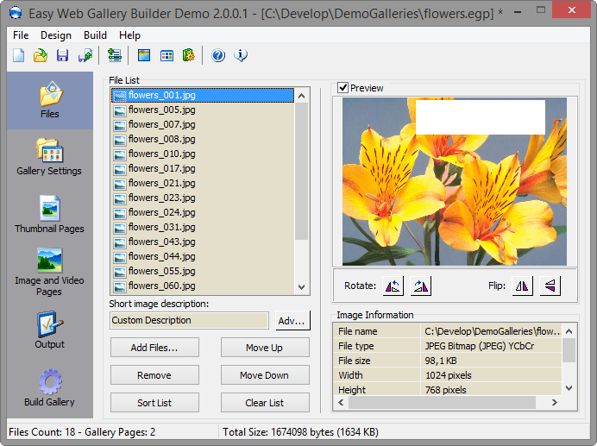Open Image and Video Pages section

pos(49,273)
